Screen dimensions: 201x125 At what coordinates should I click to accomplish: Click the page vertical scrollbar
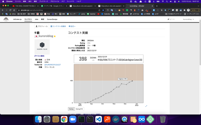(x=200, y=42)
